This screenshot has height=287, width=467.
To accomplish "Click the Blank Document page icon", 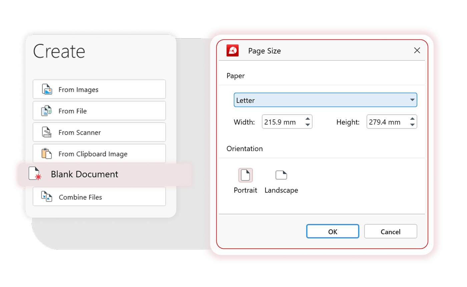I will coord(35,174).
